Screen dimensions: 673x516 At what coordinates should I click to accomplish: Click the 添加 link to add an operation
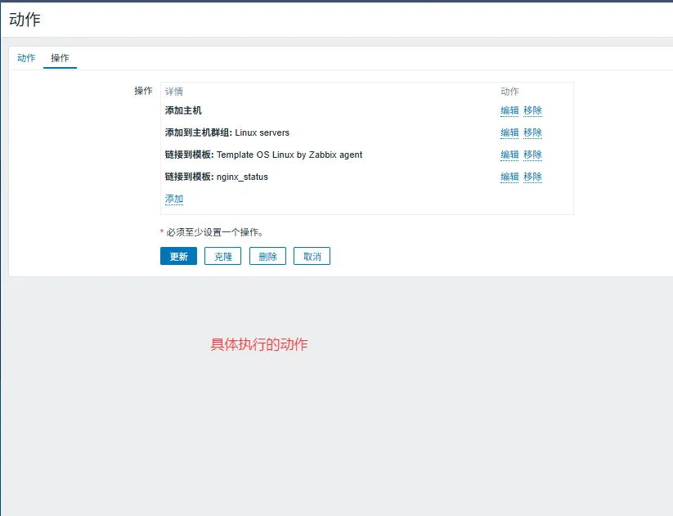(174, 199)
